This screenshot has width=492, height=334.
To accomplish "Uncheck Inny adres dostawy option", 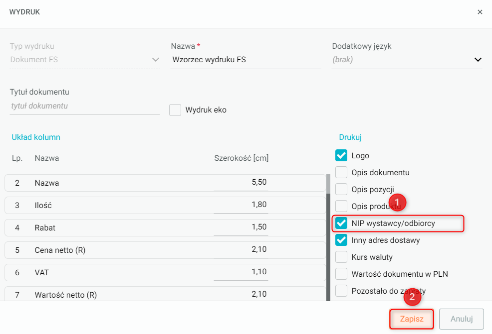I will pyautogui.click(x=341, y=240).
